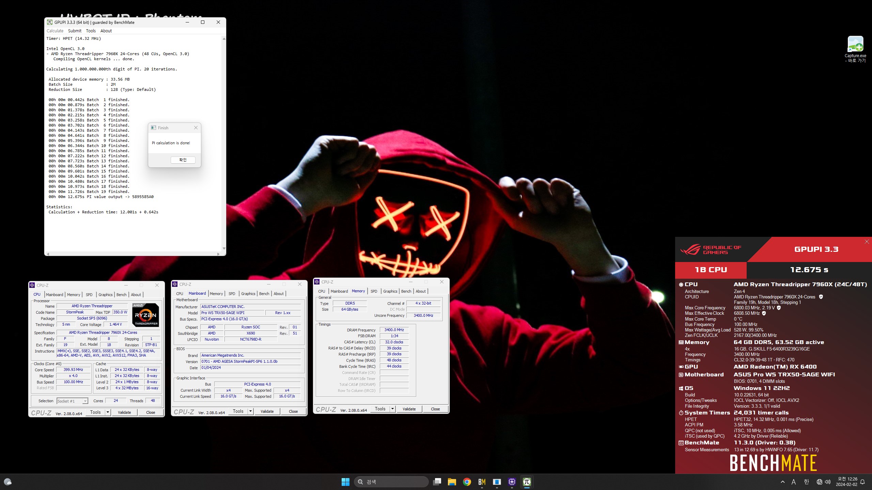Open About menu in GPUPI
Screen dimensions: 872x490
coord(106,31)
